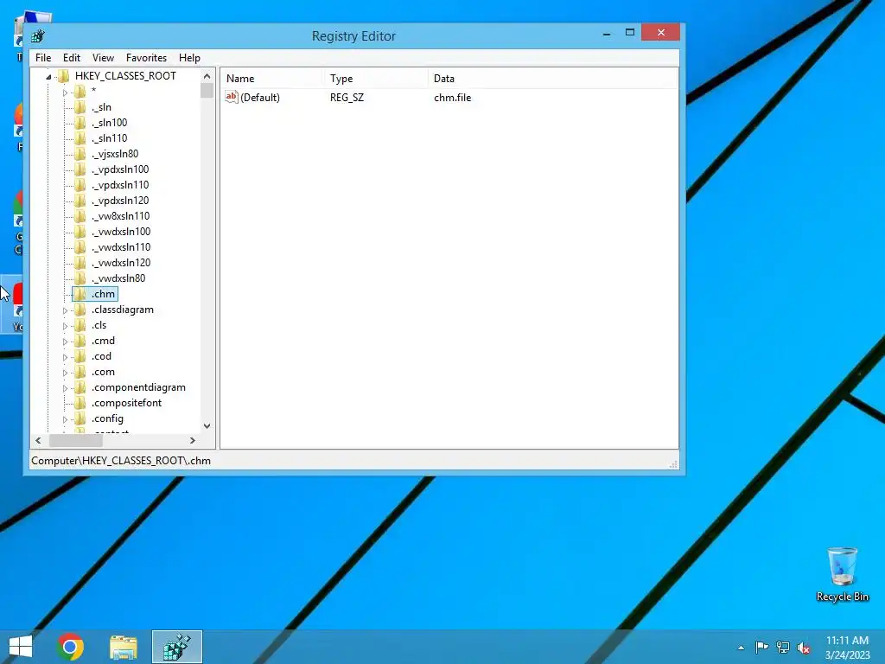Select the ._vjsxsln80 key label
Screen dimensions: 885x664
pyautogui.click(x=115, y=154)
